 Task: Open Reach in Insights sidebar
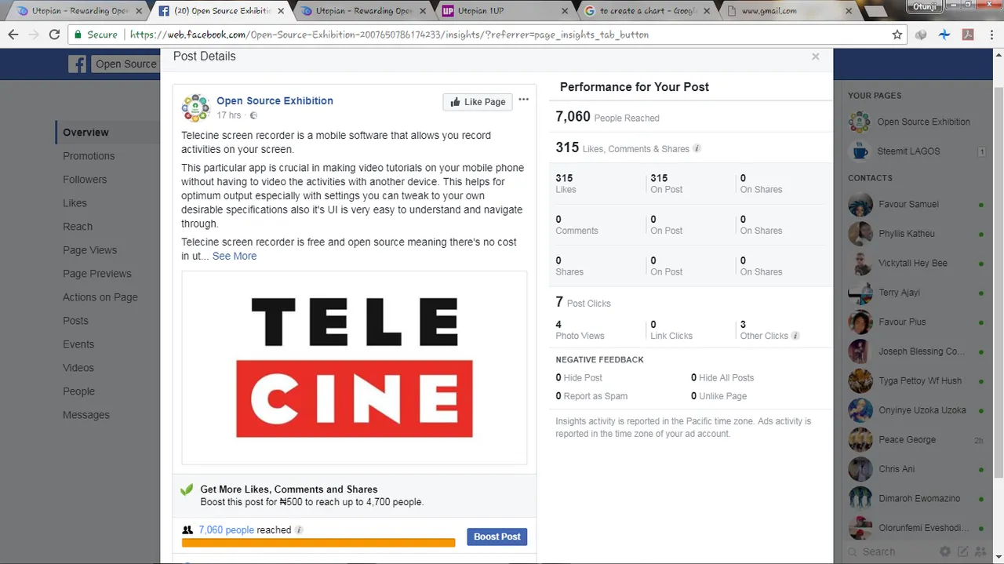78,227
